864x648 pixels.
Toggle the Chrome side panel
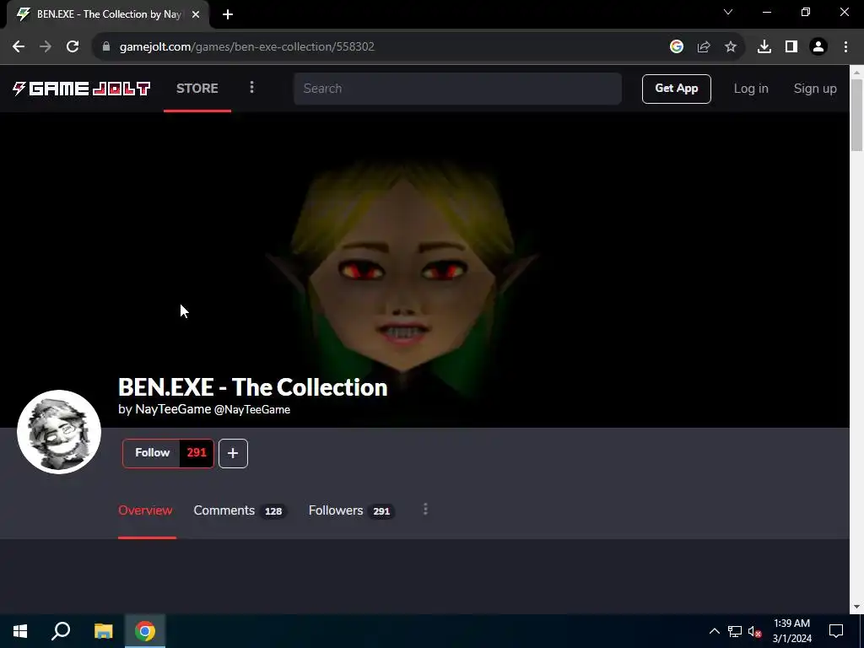click(x=791, y=47)
